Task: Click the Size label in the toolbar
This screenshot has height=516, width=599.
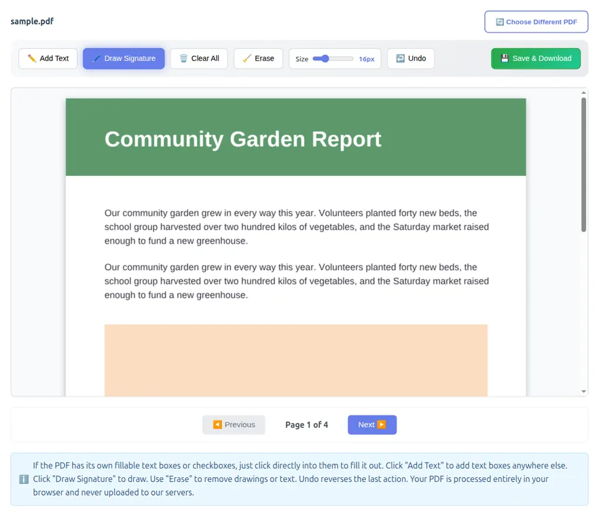Action: coord(302,59)
